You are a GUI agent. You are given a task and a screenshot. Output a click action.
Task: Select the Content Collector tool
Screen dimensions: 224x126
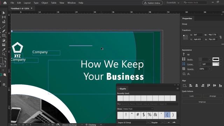[x=4, y=22]
